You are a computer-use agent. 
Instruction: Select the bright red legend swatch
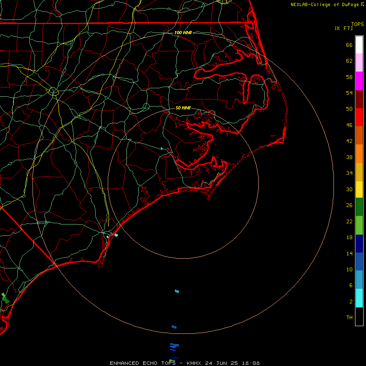(359, 117)
